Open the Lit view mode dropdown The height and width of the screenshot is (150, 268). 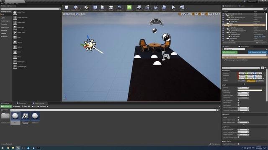[x=78, y=14]
